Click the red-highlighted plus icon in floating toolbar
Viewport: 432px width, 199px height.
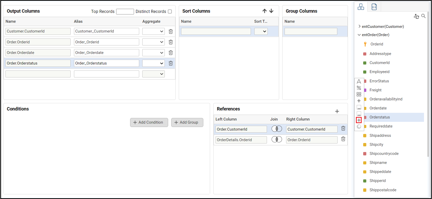[x=359, y=120]
